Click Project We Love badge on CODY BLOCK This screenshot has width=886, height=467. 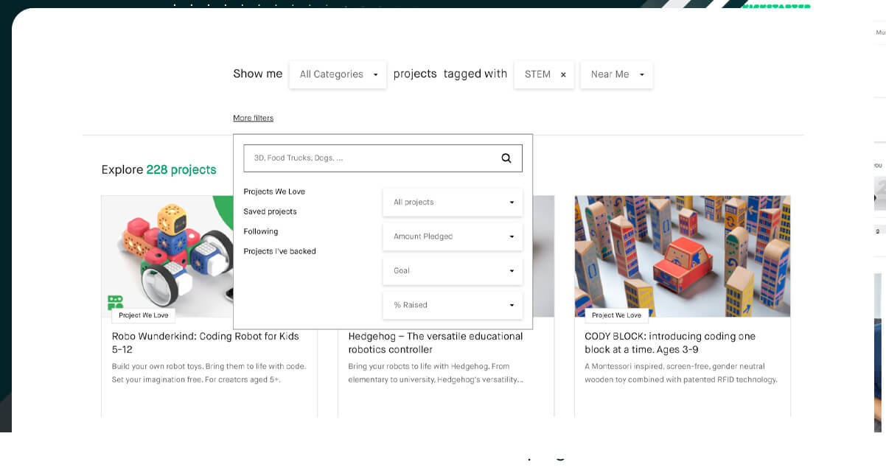tap(617, 315)
